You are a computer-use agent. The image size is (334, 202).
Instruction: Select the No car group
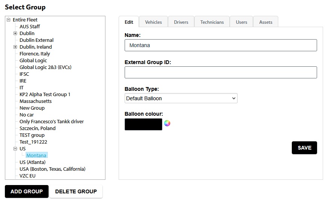27,115
